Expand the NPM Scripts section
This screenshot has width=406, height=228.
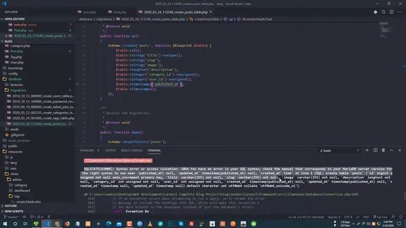(13, 211)
